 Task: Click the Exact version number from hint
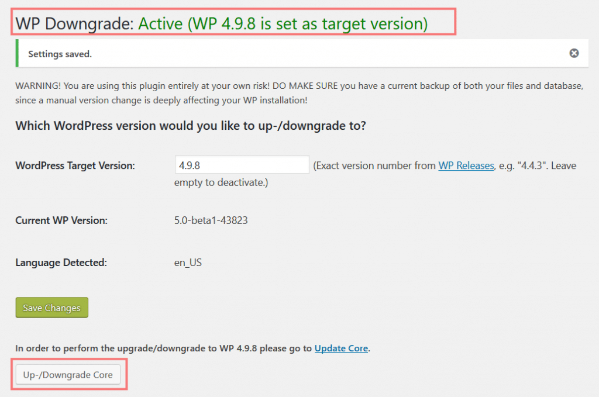[374, 165]
